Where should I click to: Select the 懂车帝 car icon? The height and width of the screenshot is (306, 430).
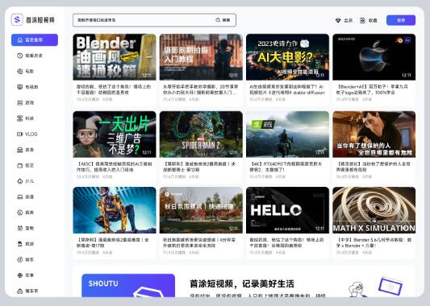coord(19,291)
